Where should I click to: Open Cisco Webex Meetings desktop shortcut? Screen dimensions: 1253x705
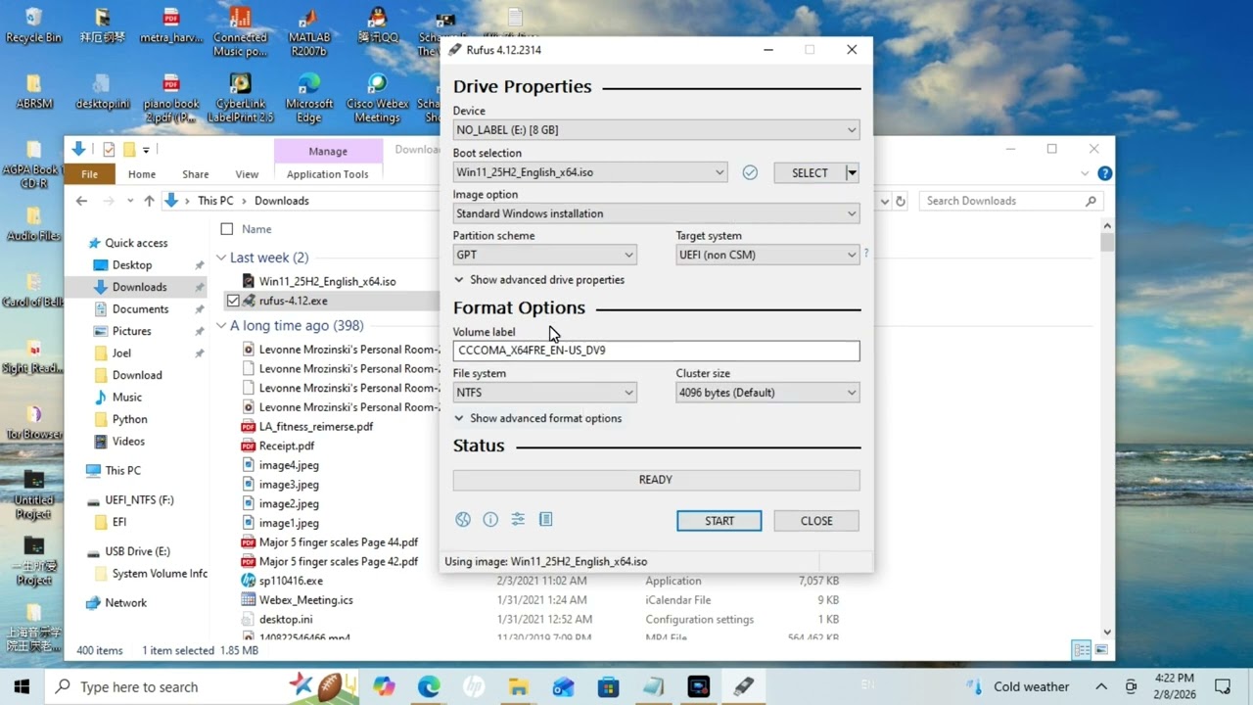(x=377, y=99)
